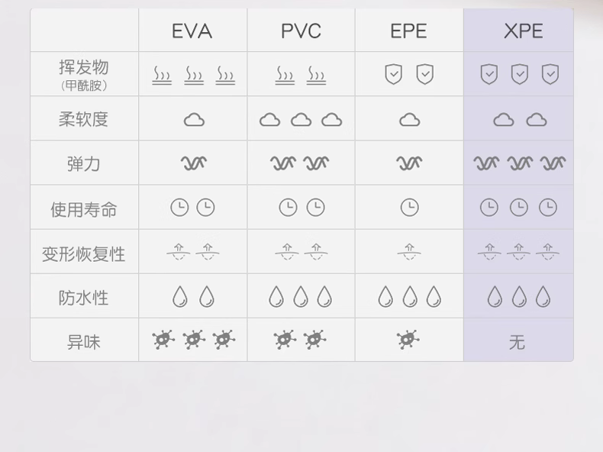
Task: Click the single cloud icon under EVA
Action: click(x=194, y=120)
